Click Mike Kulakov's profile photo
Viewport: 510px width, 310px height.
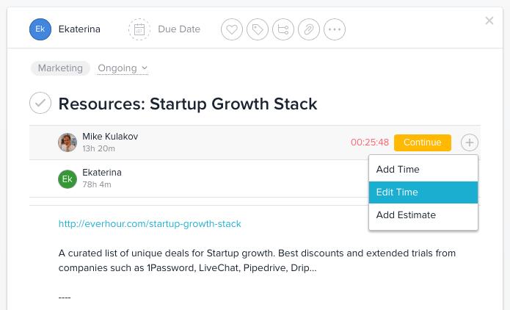(68, 143)
